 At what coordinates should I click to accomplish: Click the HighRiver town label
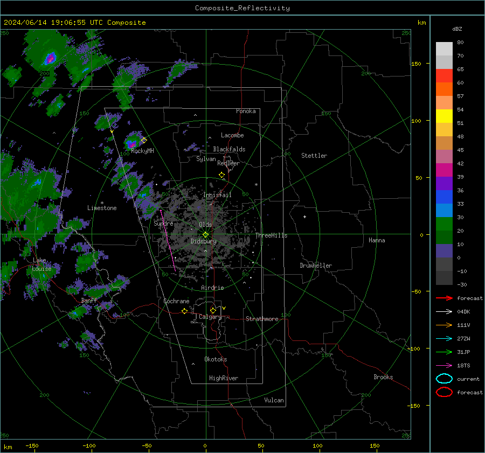pos(224,378)
